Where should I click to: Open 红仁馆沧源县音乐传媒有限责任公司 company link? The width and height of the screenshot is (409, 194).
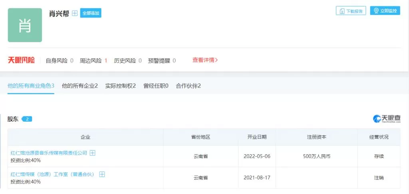coord(49,153)
